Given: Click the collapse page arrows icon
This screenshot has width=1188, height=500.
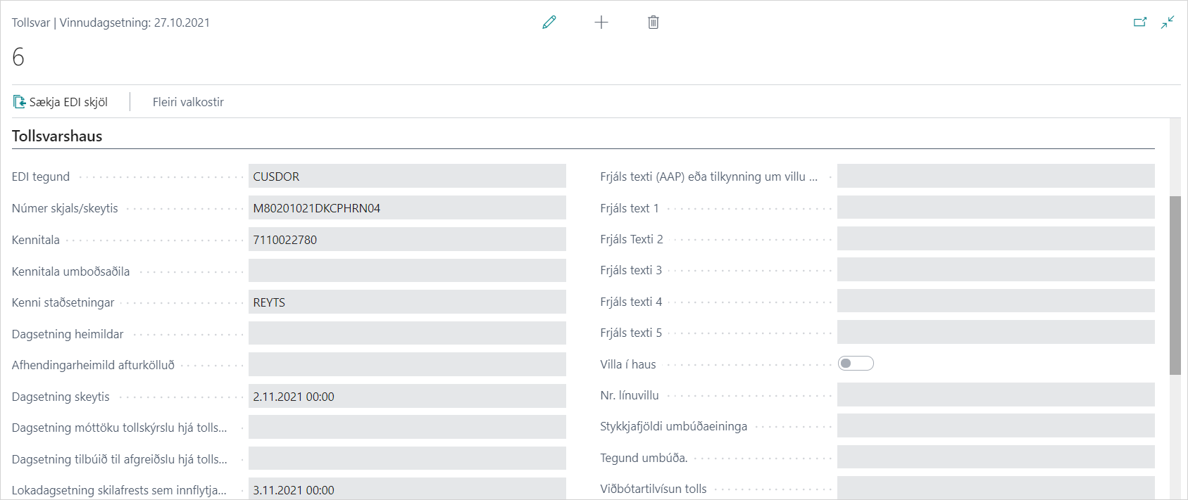Looking at the screenshot, I should click(x=1168, y=23).
